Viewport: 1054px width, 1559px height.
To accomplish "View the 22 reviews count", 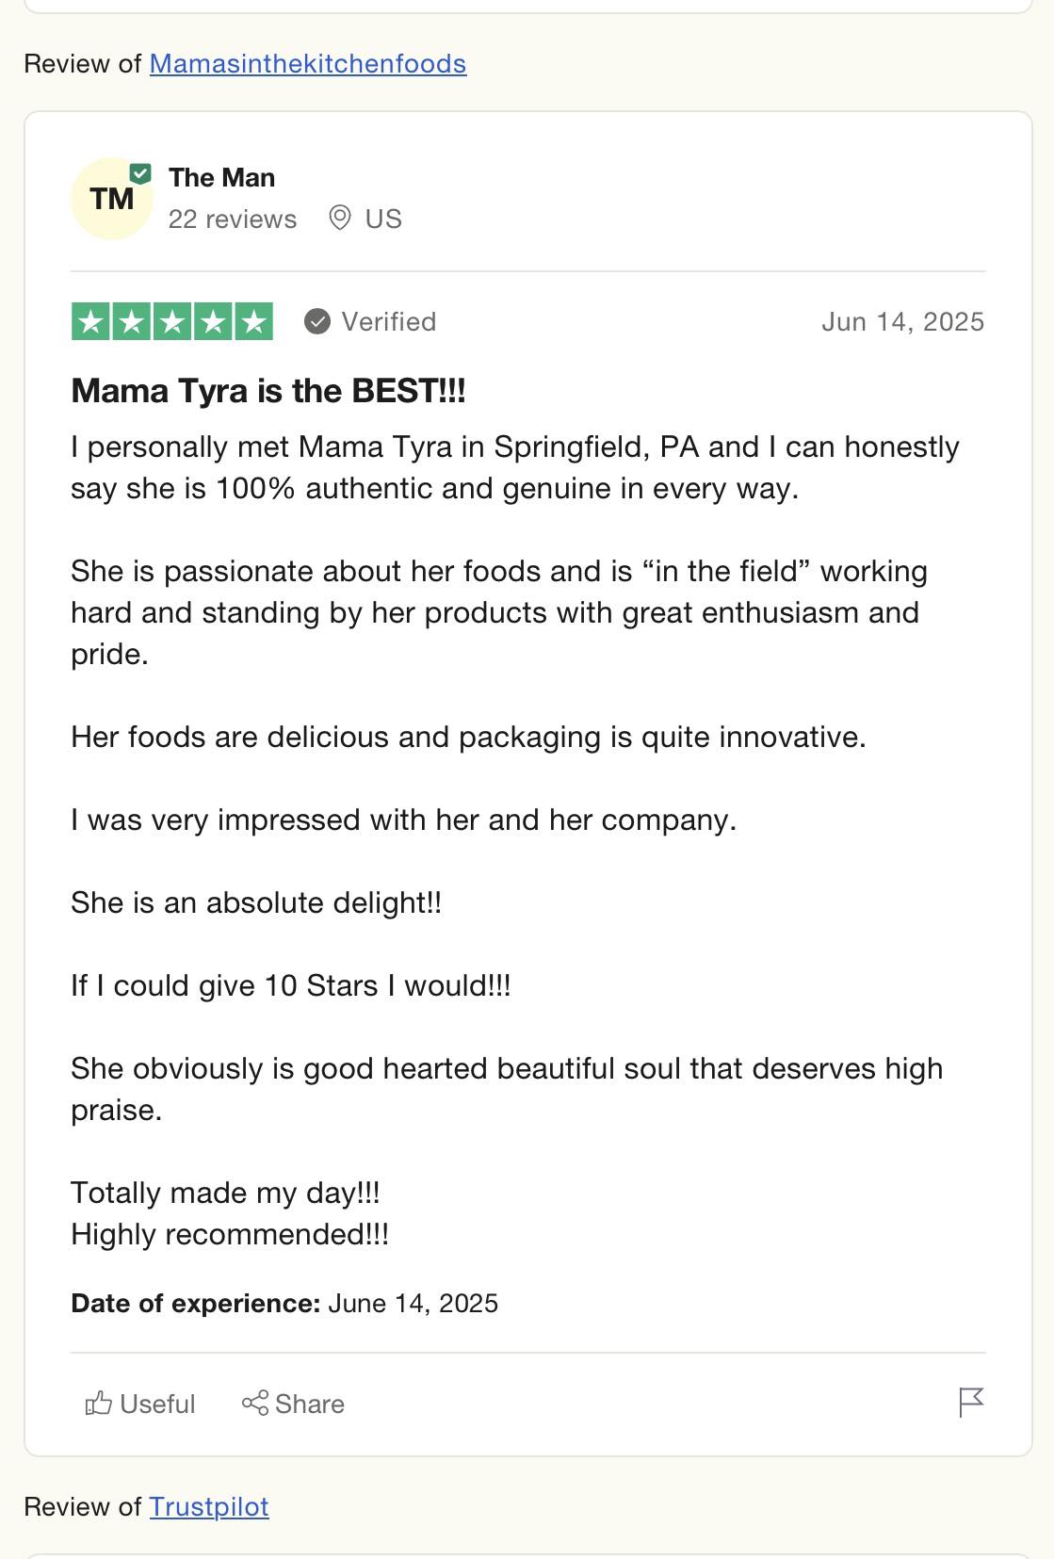I will [x=233, y=219].
